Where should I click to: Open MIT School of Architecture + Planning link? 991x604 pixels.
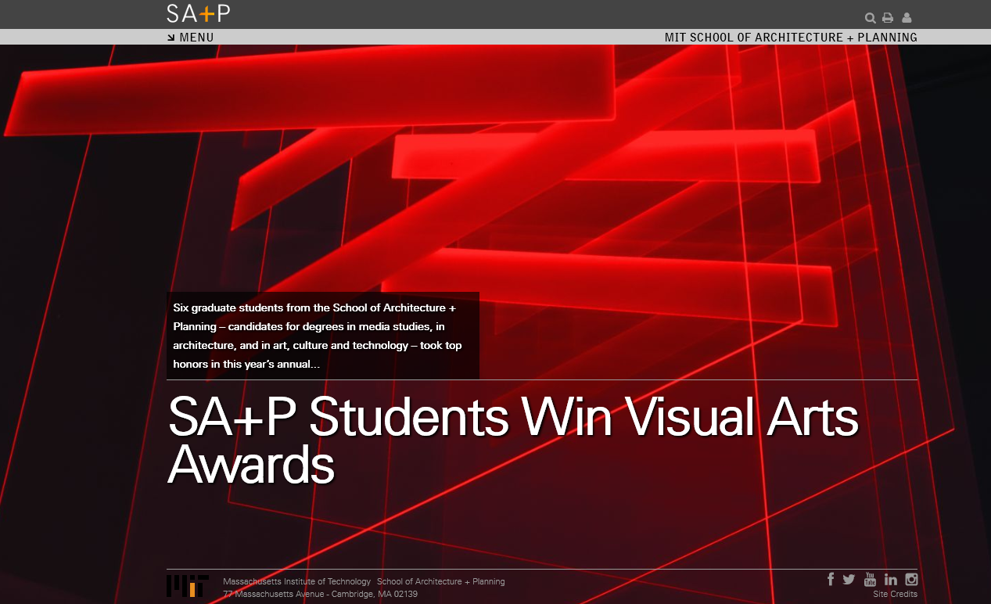791,37
